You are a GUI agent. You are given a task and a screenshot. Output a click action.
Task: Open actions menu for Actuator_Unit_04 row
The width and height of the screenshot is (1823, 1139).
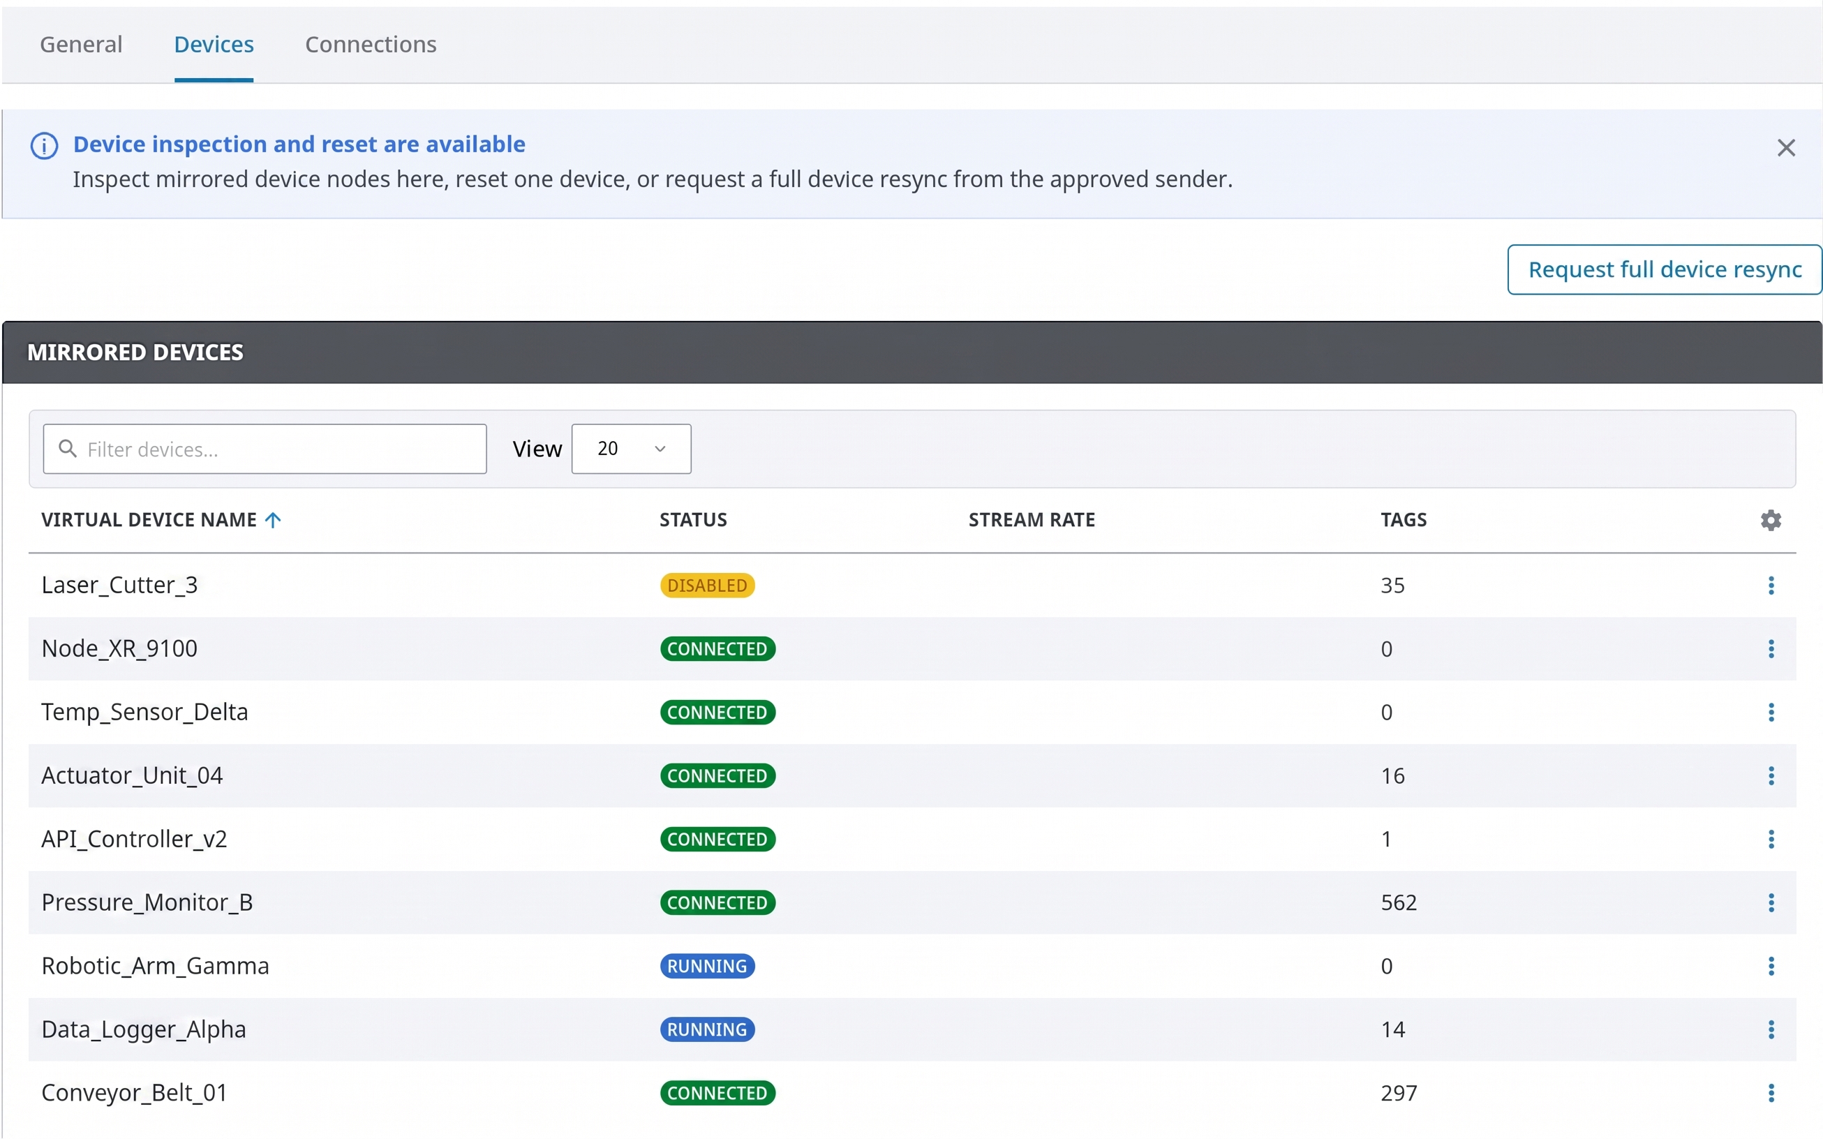1770,776
